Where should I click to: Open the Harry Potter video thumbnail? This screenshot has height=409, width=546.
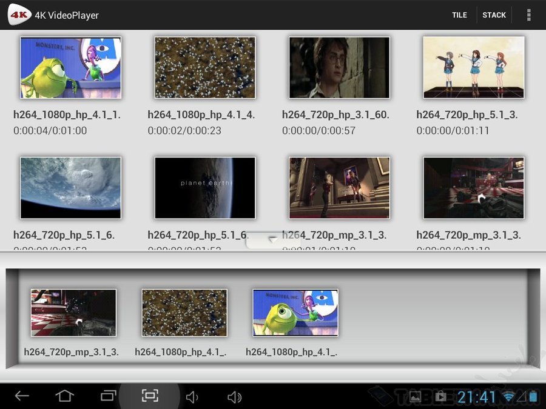(339, 67)
